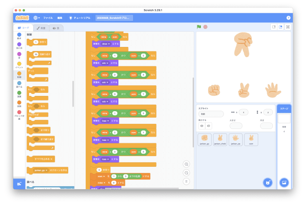Open the ファイル menu
The image size is (306, 204).
48,17
